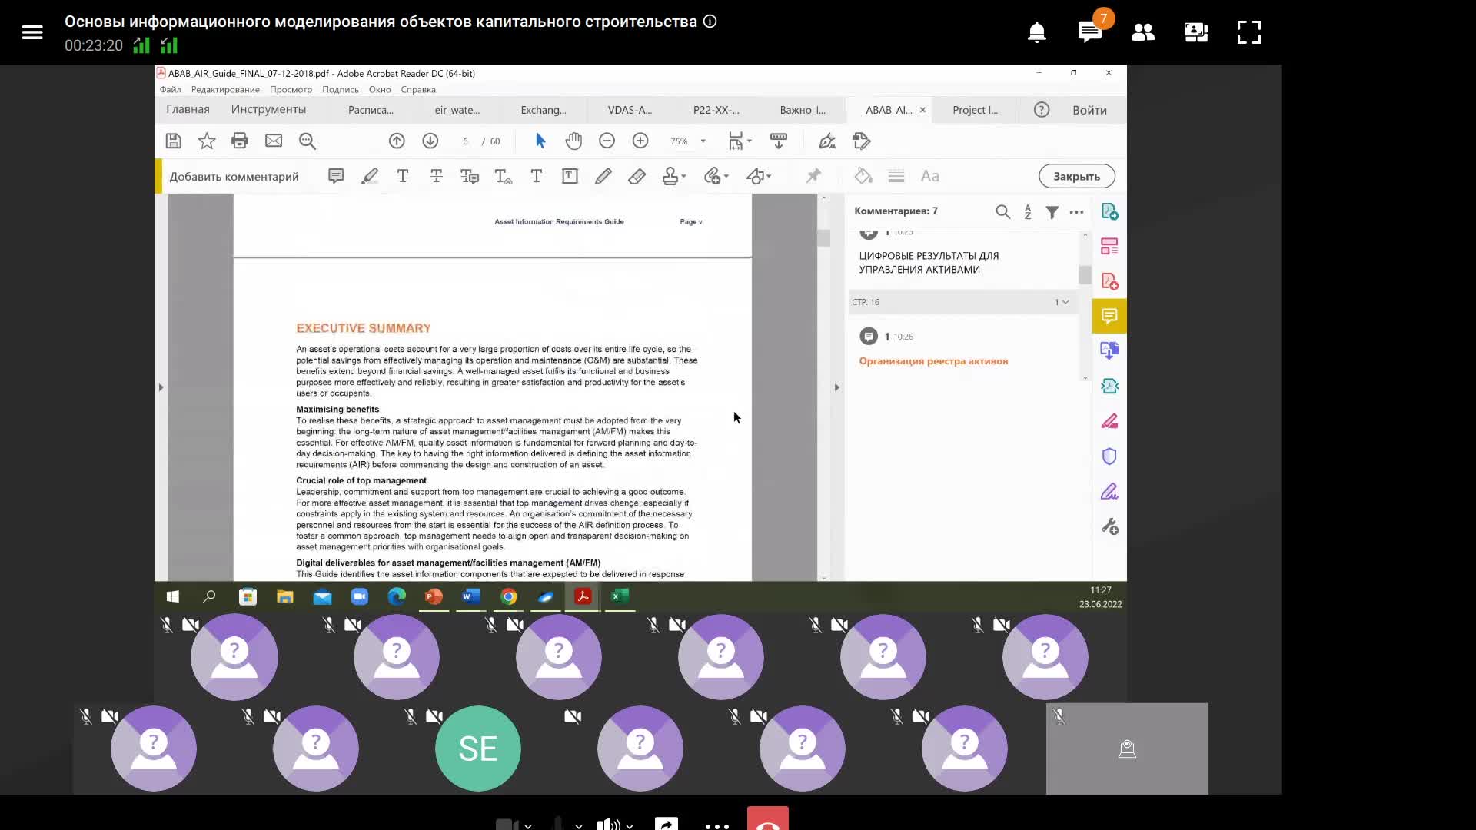
Task: Activate the hand pan tool
Action: coord(573,141)
